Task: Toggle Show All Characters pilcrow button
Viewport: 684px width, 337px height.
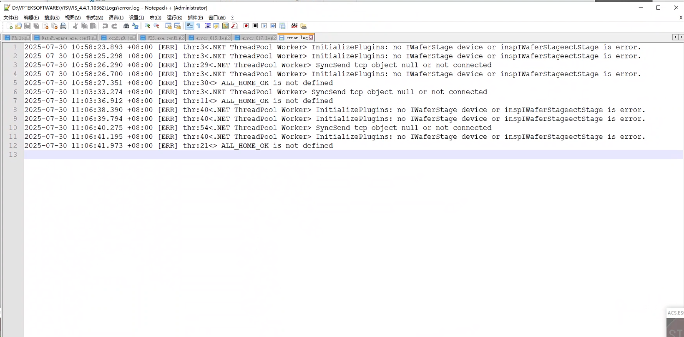Action: 199,26
